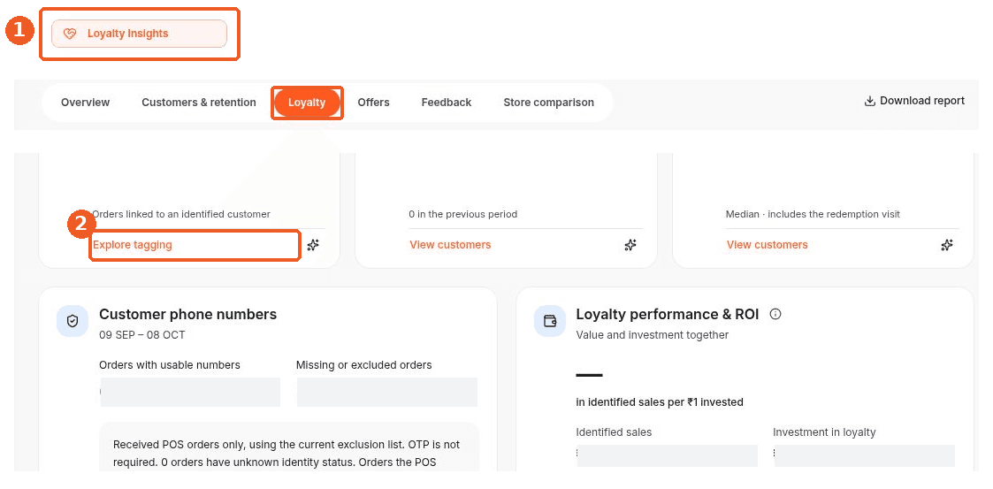Click the shield icon beside Customer phone numbers
This screenshot has width=993, height=489.
tap(73, 321)
